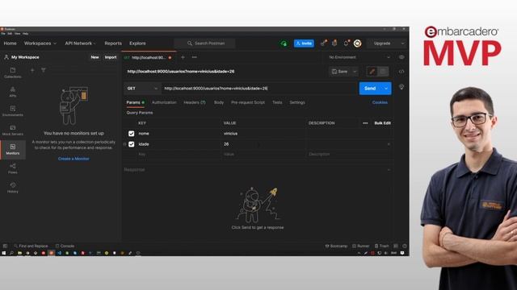
Task: Expand the Save button dropdown arrow
Action: tap(355, 72)
